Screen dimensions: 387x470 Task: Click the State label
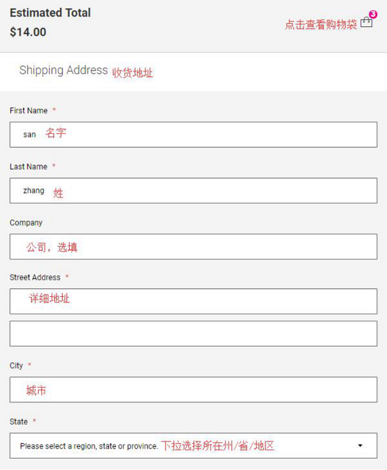(x=18, y=422)
